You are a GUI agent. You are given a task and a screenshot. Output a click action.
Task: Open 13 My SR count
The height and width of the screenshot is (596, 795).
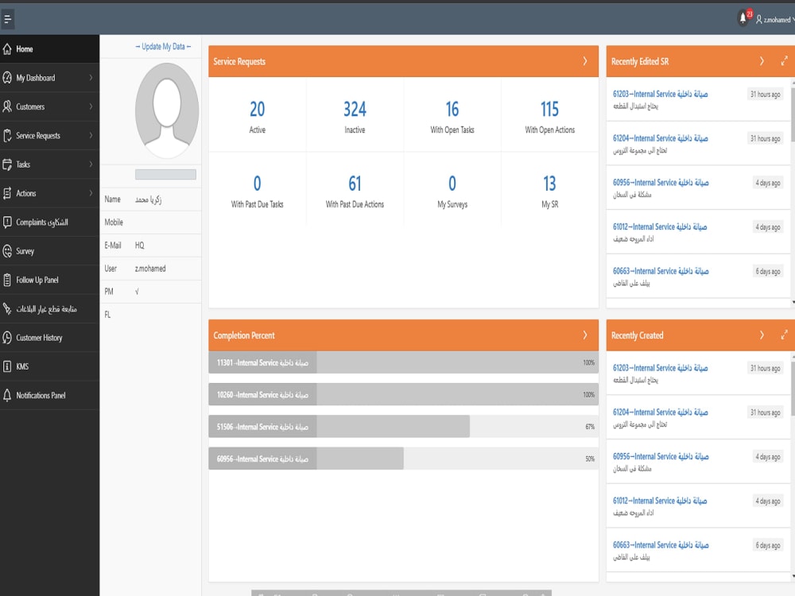click(549, 191)
